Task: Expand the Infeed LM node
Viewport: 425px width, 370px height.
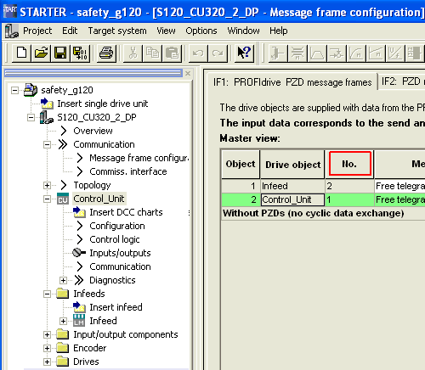Action: (x=63, y=322)
